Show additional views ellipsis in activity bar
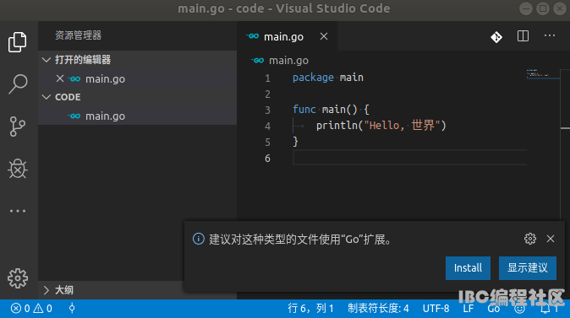 point(18,211)
